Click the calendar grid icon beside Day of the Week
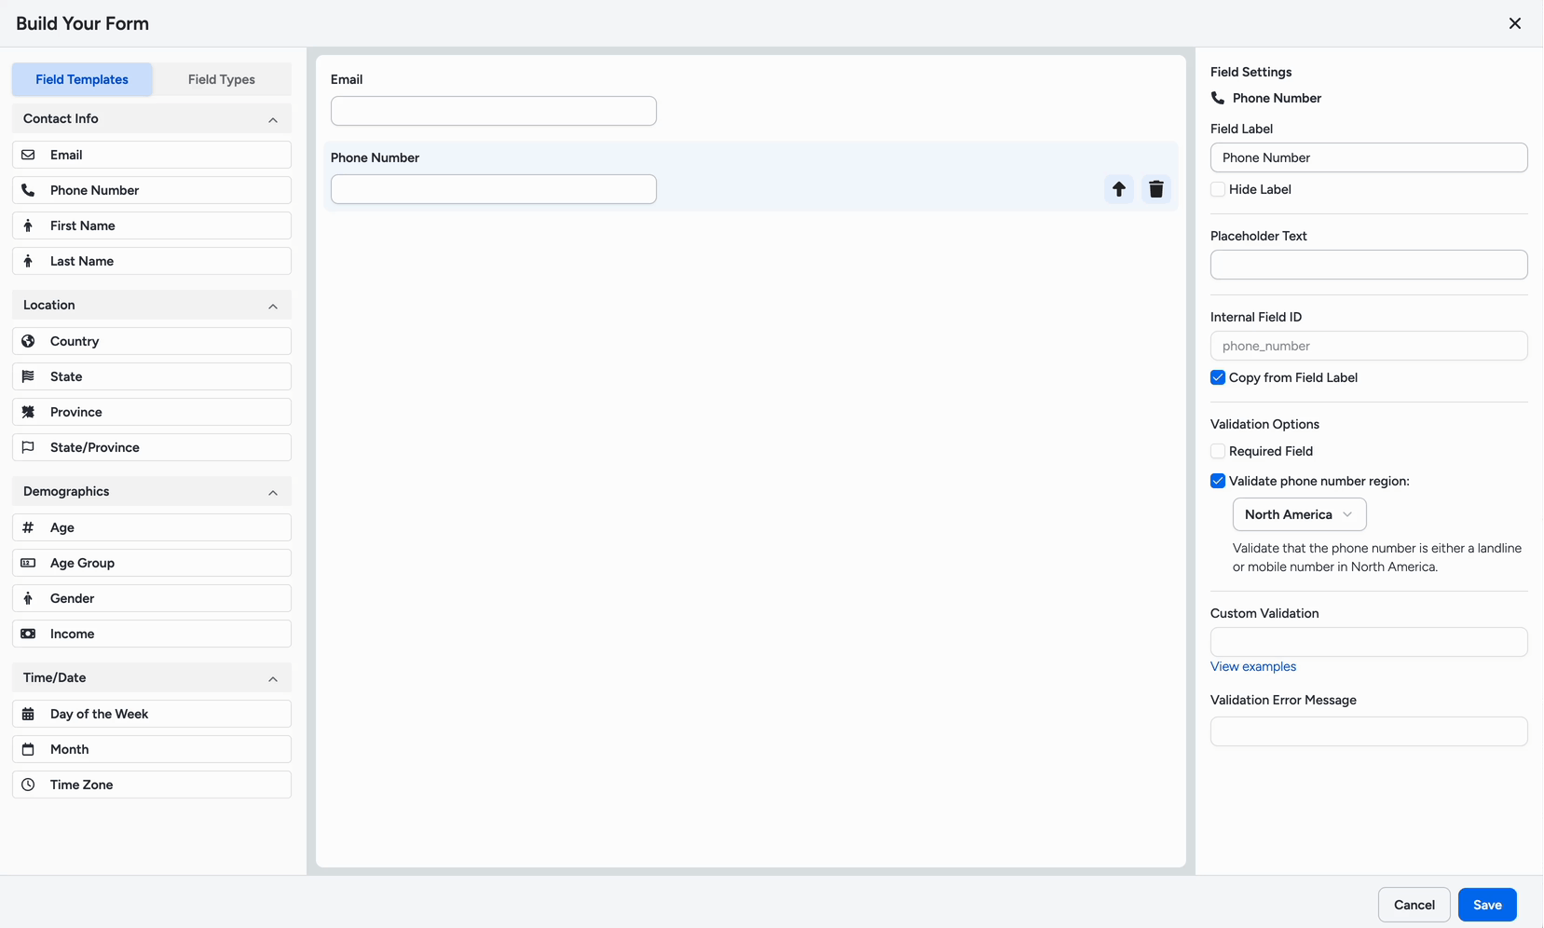The image size is (1544, 928). tap(28, 714)
